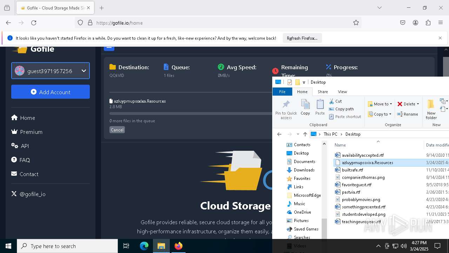Expand the Move to dropdown
Screen dimensions: 449x253
coord(380,104)
